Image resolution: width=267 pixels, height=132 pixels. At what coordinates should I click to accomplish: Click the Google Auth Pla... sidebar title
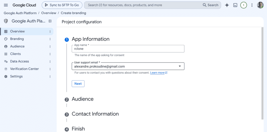29,21
